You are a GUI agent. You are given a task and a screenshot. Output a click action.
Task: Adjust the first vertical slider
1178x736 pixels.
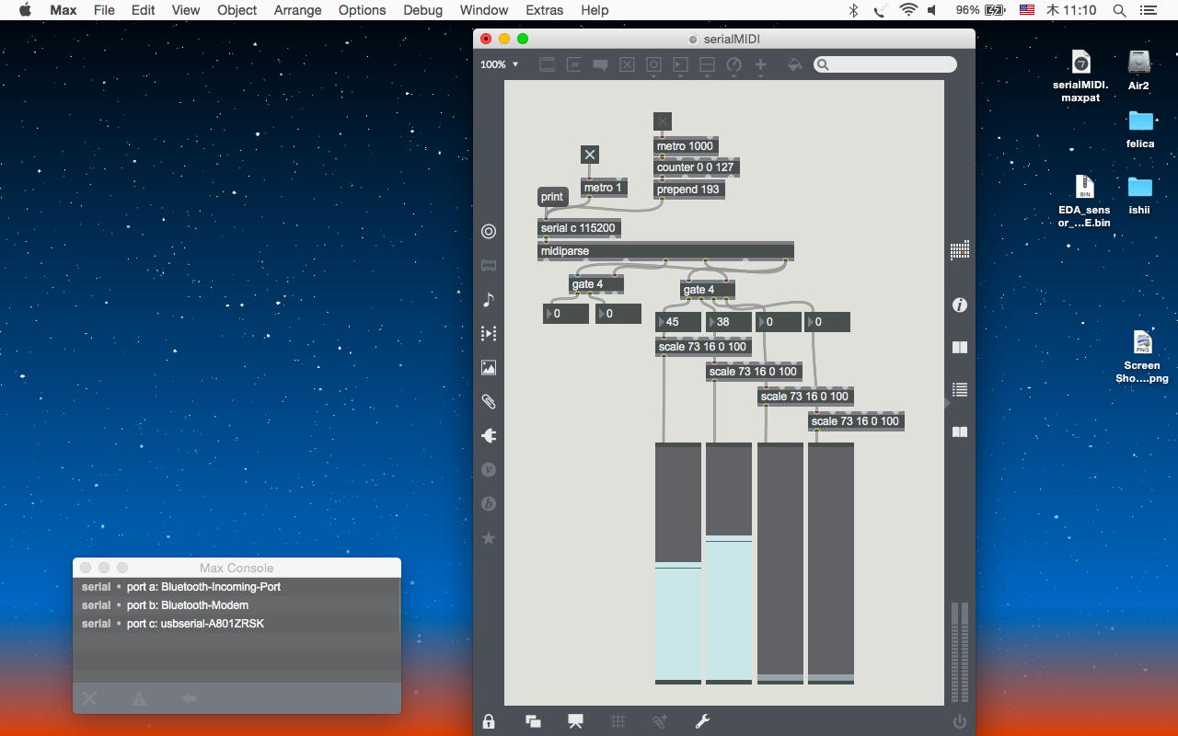678,563
